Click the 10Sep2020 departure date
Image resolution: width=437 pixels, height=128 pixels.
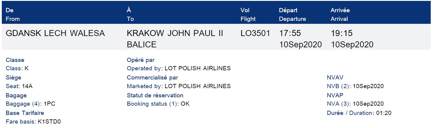[x=301, y=45]
